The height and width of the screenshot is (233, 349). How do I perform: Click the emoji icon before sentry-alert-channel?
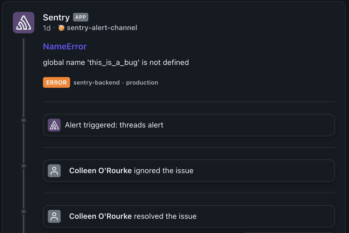pos(61,28)
